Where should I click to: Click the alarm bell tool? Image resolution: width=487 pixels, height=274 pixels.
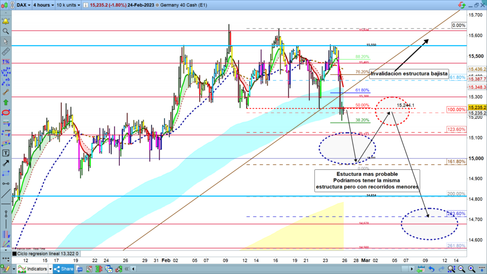(6, 21)
